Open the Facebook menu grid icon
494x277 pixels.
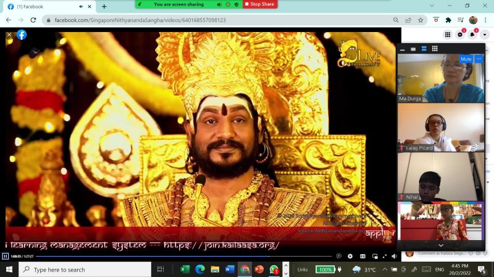[x=448, y=34]
